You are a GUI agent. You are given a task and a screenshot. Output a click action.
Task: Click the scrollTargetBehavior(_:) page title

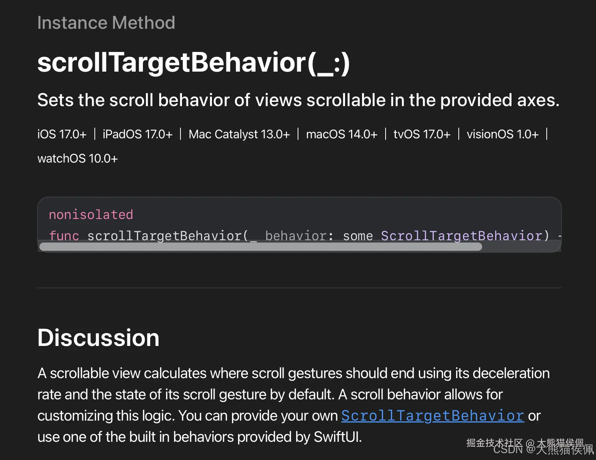click(193, 63)
